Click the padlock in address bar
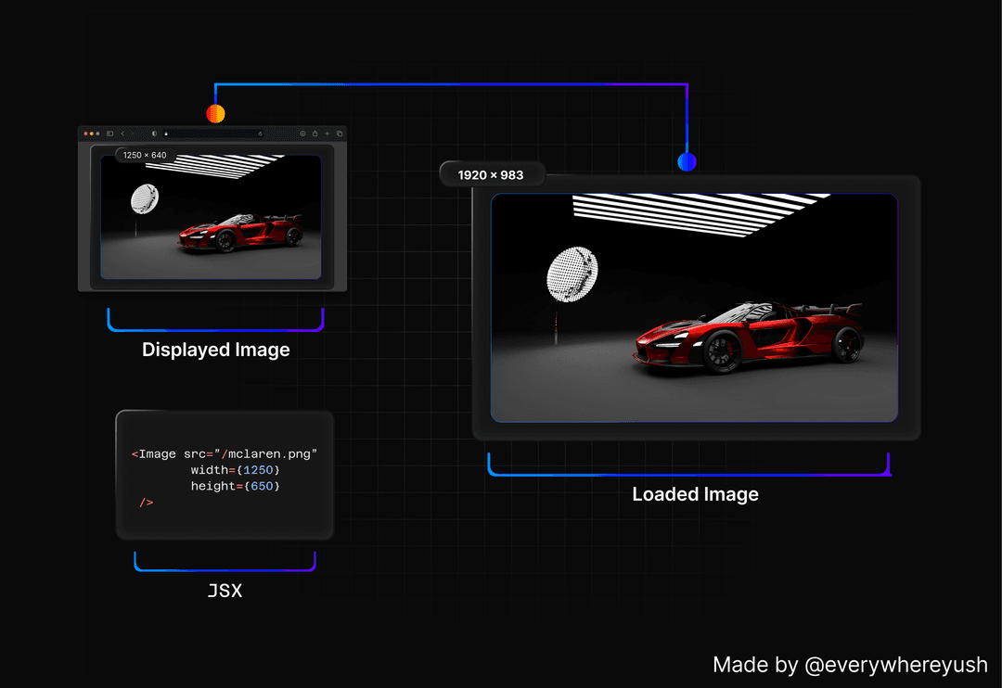1002x688 pixels. tap(167, 134)
